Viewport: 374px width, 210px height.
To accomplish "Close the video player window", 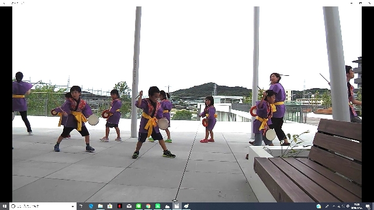I will coord(369,3).
